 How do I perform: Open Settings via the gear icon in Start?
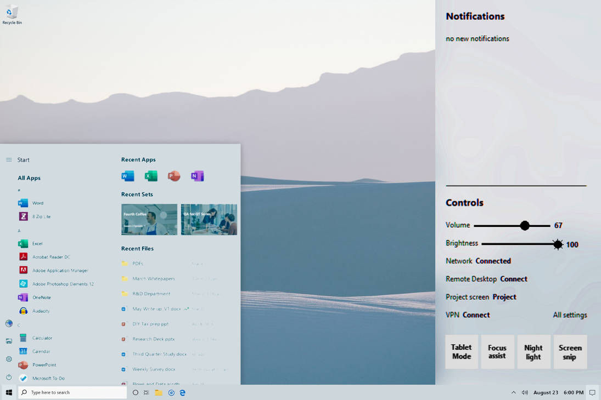(x=9, y=359)
